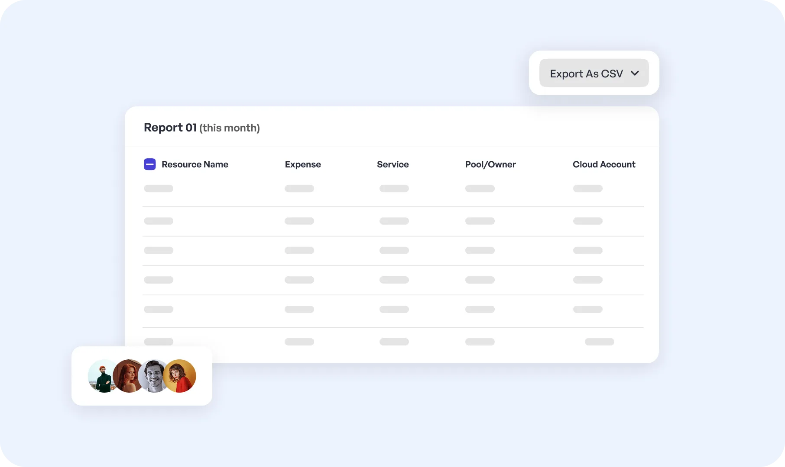Image resolution: width=785 pixels, height=467 pixels.
Task: Sort by the Expense column
Action: pyautogui.click(x=303, y=164)
